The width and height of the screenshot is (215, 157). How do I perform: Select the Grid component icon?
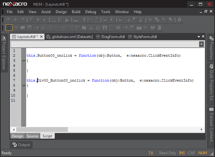pos(119,28)
